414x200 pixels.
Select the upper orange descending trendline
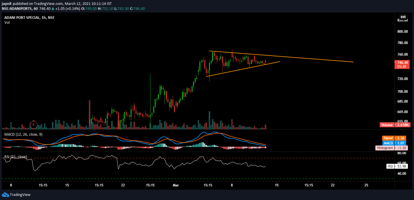281,57
